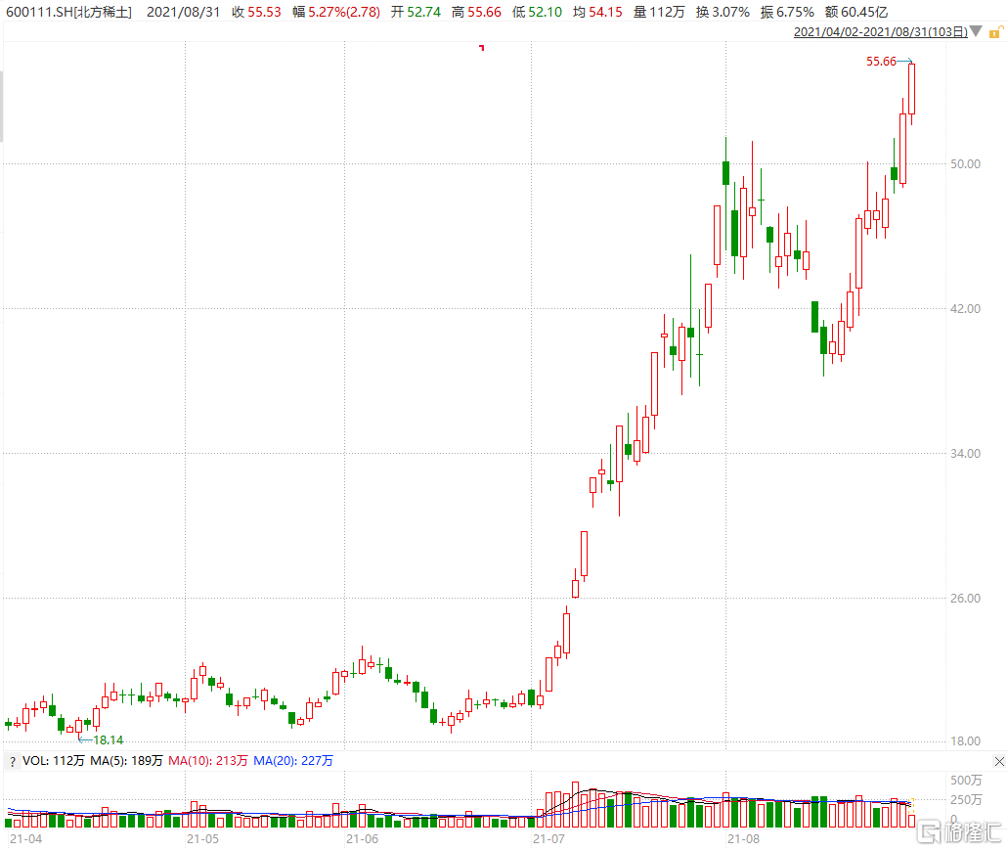This screenshot has width=1008, height=851.
Task: Click the 55.66 peak price marker on chart
Action: click(881, 62)
